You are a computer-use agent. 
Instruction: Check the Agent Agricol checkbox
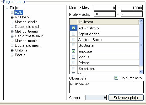point(73,34)
